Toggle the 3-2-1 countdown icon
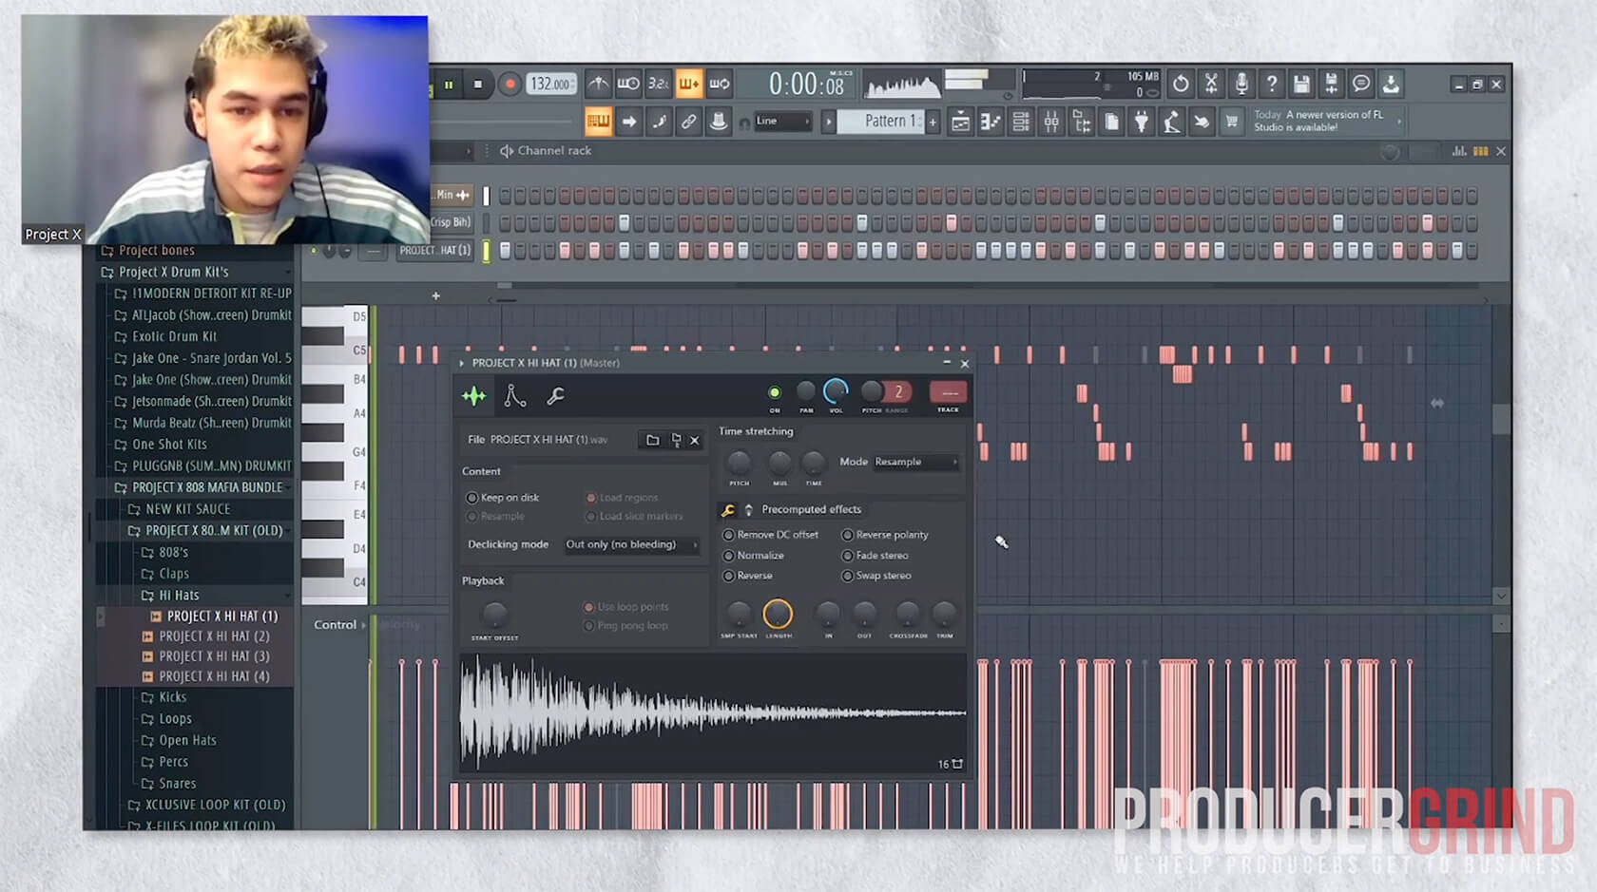The height and width of the screenshot is (892, 1597). click(658, 85)
